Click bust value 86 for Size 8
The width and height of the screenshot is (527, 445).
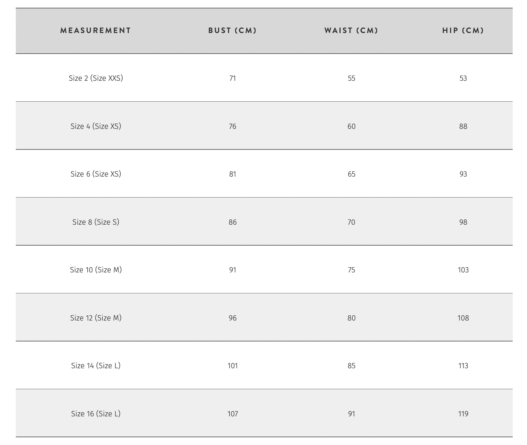pyautogui.click(x=232, y=222)
